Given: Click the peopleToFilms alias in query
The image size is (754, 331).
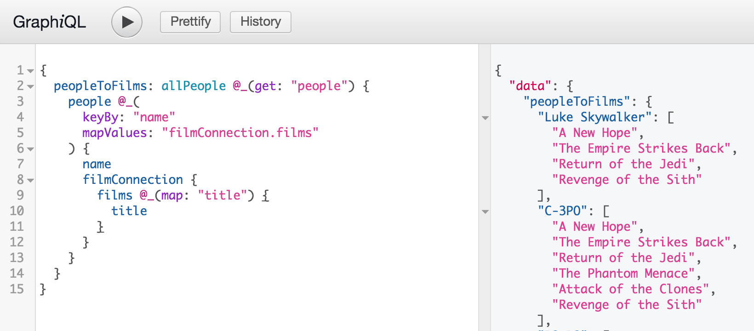Looking at the screenshot, I should (100, 86).
